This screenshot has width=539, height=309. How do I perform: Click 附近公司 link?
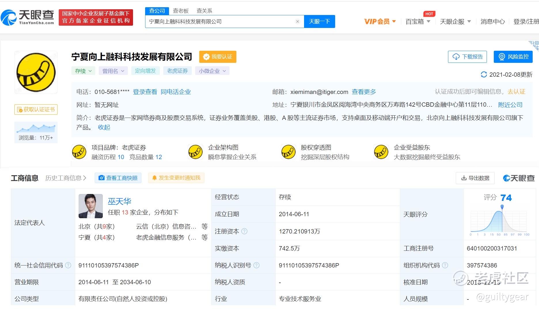point(510,105)
